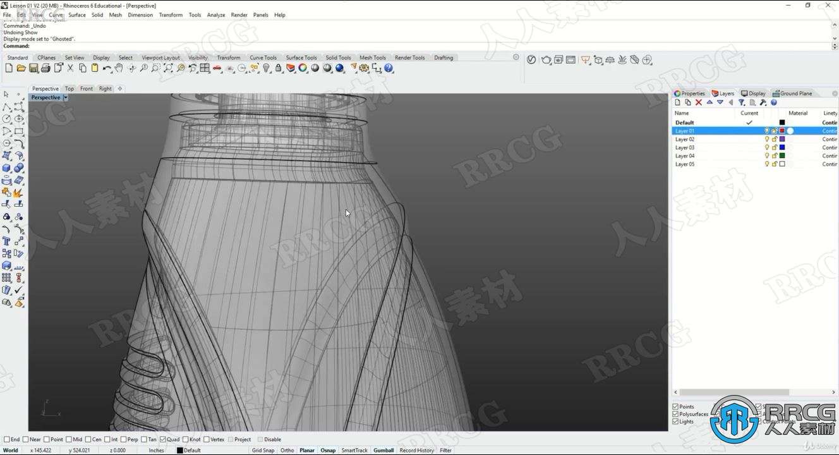Screen dimensions: 839x455
Task: Open the Analyze menu
Action: [x=216, y=15]
